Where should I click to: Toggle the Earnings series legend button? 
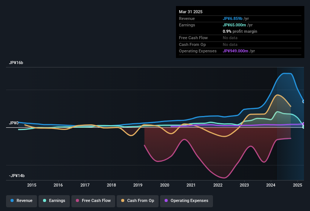click(54, 201)
